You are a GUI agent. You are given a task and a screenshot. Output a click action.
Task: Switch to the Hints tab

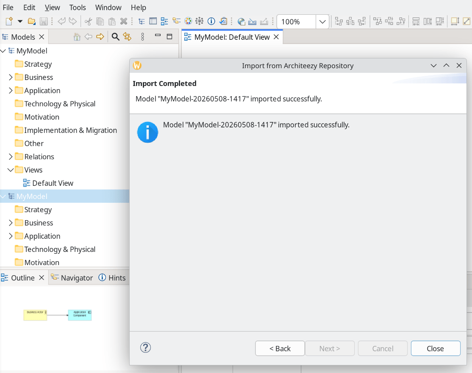tap(112, 278)
